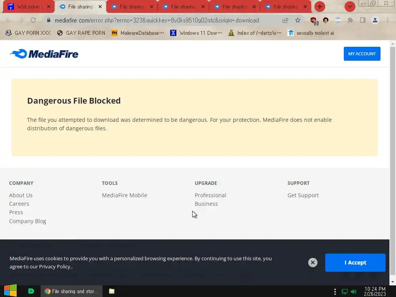Image resolution: width=396 pixels, height=297 pixels.
Task: Open the Extensions puzzle piece menu
Action: [350, 20]
